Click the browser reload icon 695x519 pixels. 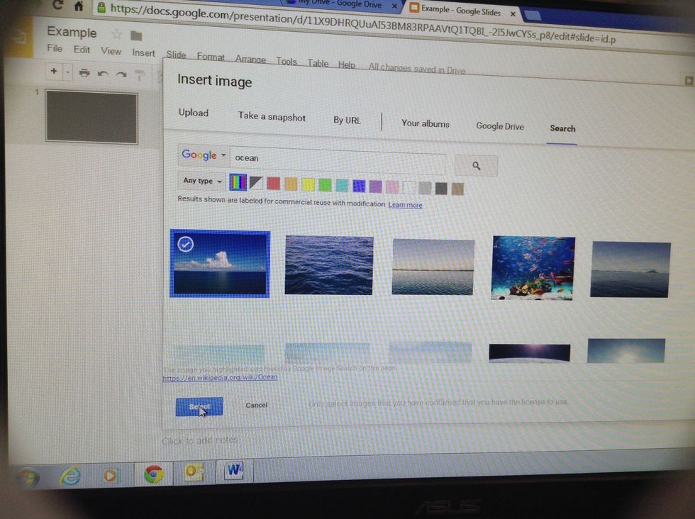click(x=57, y=6)
